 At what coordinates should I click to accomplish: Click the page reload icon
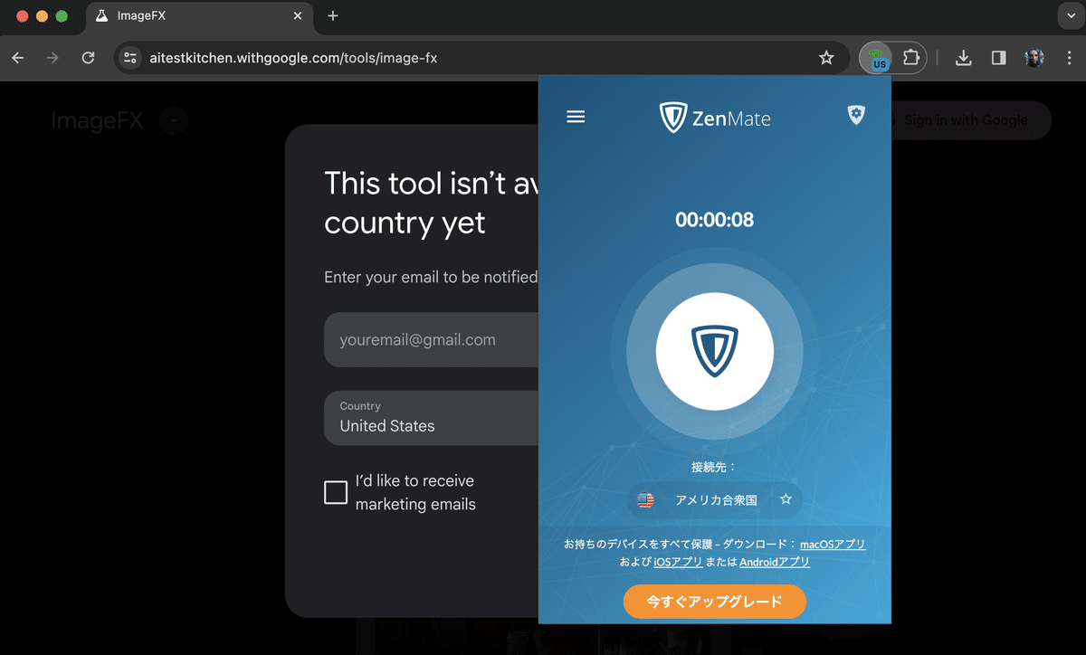(88, 57)
